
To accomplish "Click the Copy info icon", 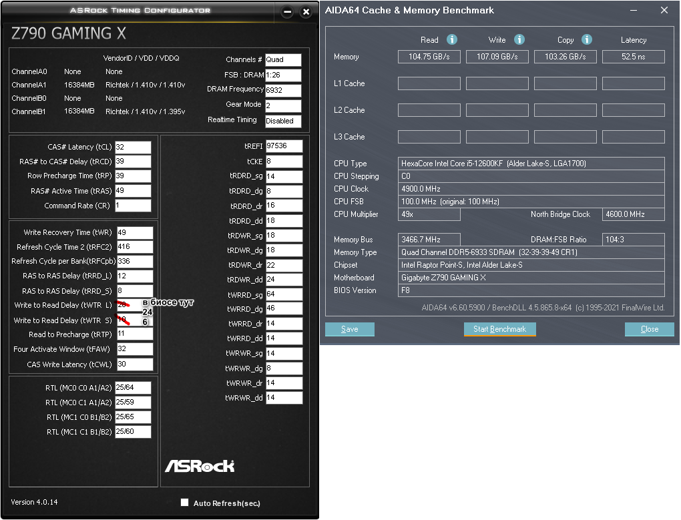I will [587, 39].
